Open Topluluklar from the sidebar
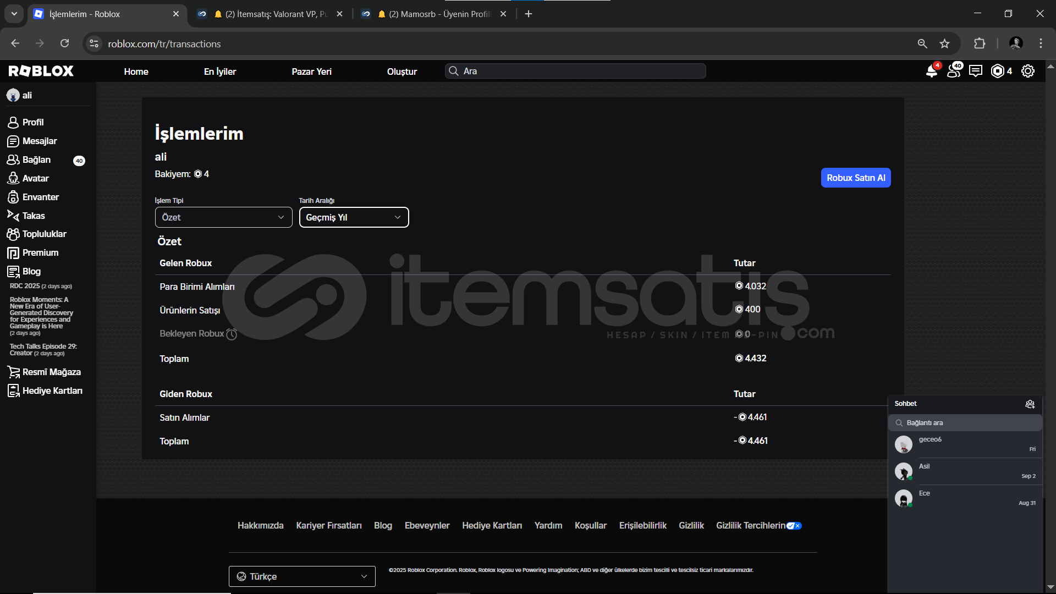This screenshot has height=594, width=1056. coord(37,234)
